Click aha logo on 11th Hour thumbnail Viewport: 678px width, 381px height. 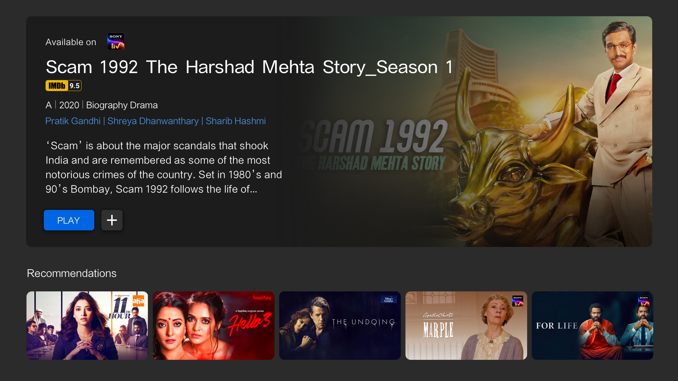coord(138,301)
